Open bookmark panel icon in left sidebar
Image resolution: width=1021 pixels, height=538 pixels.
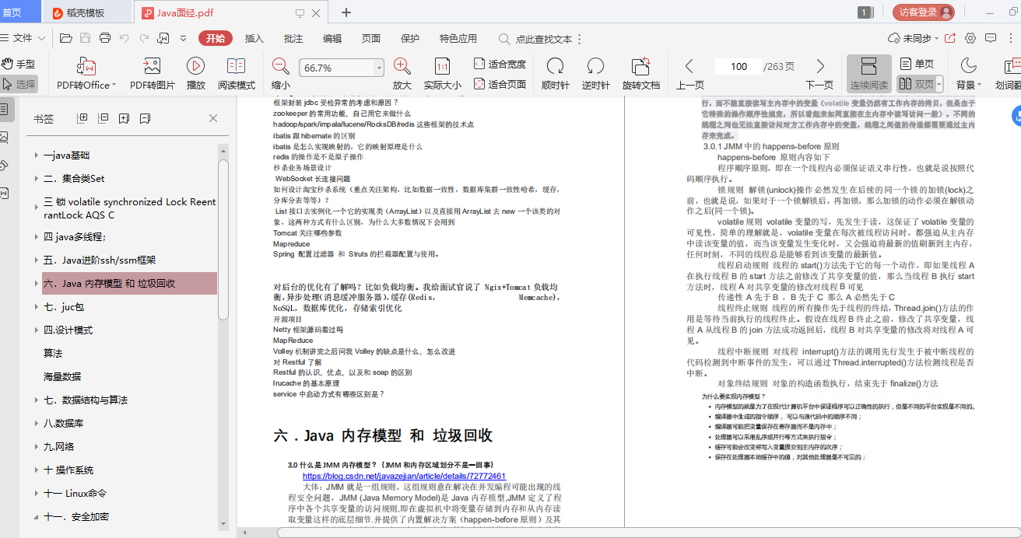5,110
